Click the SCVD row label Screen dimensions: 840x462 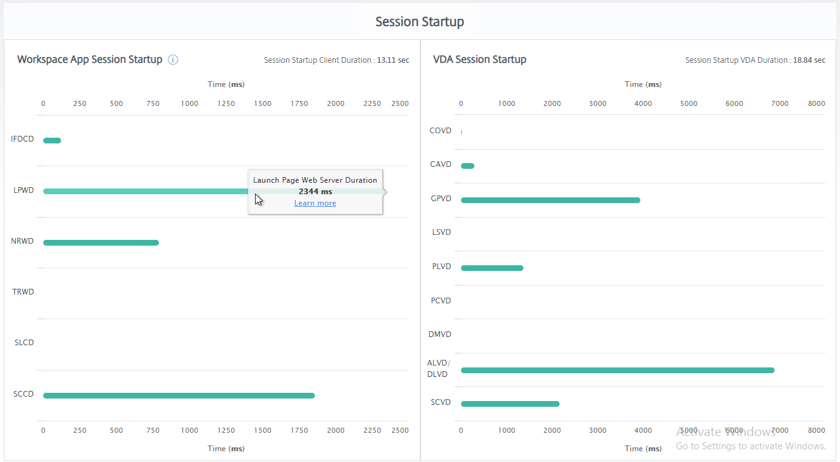click(x=441, y=402)
